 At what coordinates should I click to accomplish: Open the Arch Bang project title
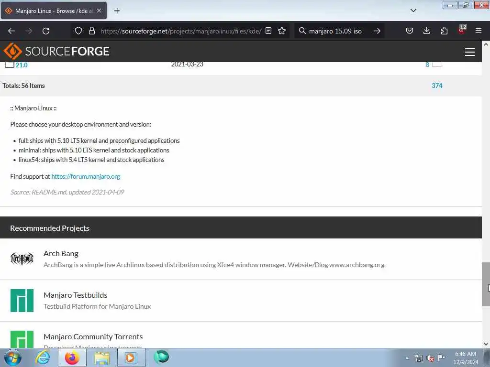pyautogui.click(x=61, y=253)
